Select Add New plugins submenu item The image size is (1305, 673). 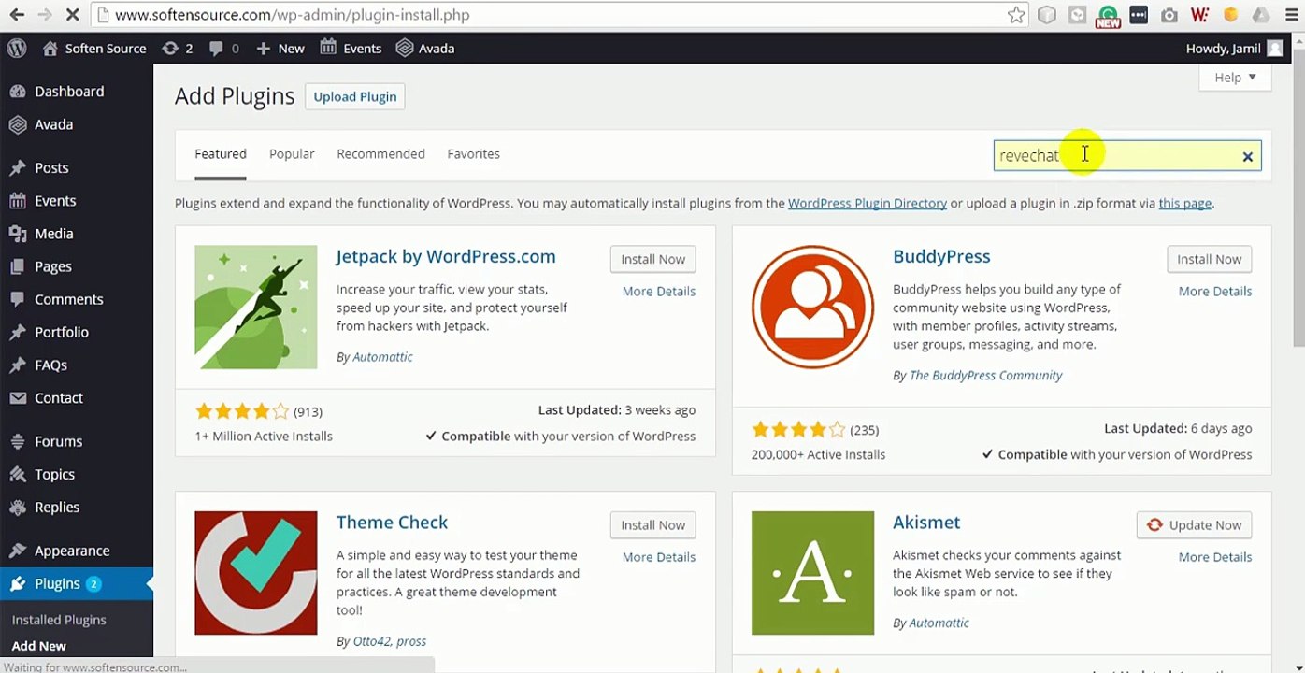click(39, 646)
